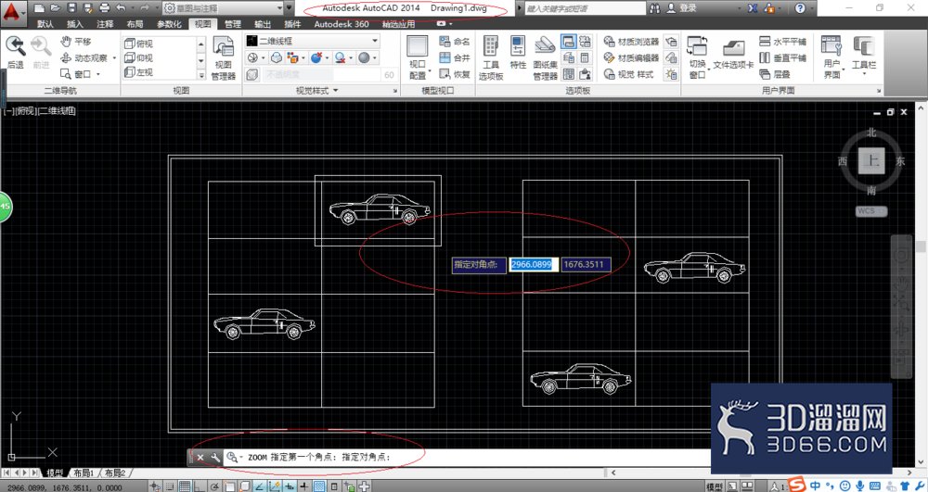Toggle the 模型 model space status button
Screen dimensions: 928x492
pyautogui.click(x=715, y=486)
